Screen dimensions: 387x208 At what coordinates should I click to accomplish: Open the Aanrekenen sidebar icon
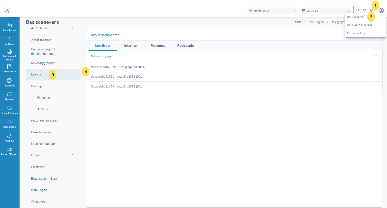click(x=9, y=25)
